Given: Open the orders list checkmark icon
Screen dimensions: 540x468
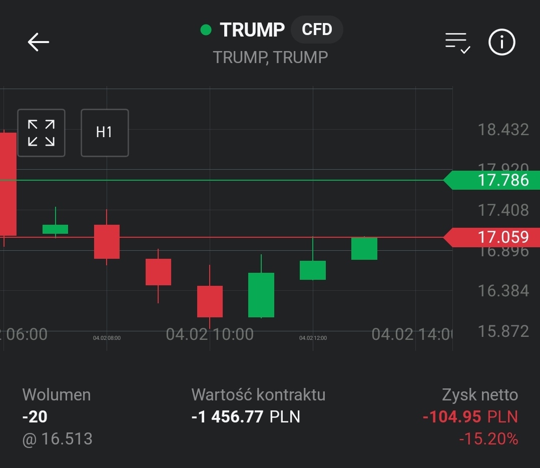Looking at the screenshot, I should point(457,43).
